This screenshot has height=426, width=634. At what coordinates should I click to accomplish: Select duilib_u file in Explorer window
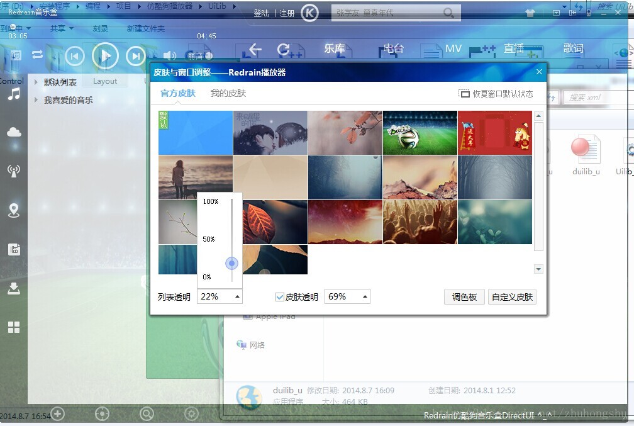click(586, 155)
